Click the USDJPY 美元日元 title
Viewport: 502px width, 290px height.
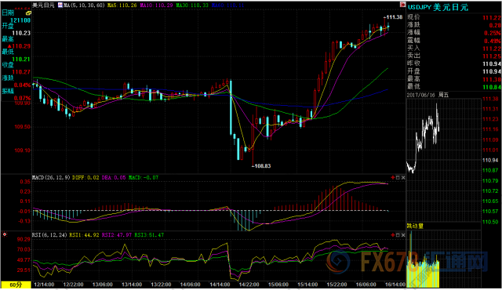(438, 7)
